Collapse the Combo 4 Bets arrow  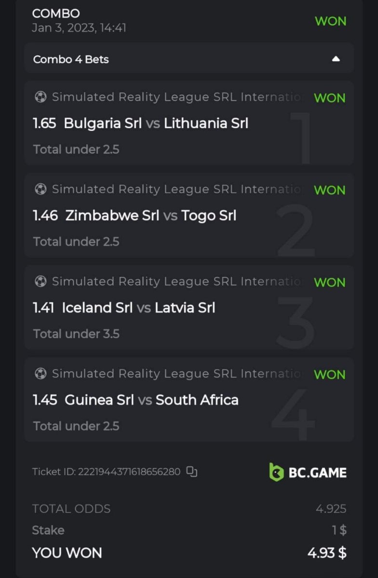pyautogui.click(x=336, y=59)
